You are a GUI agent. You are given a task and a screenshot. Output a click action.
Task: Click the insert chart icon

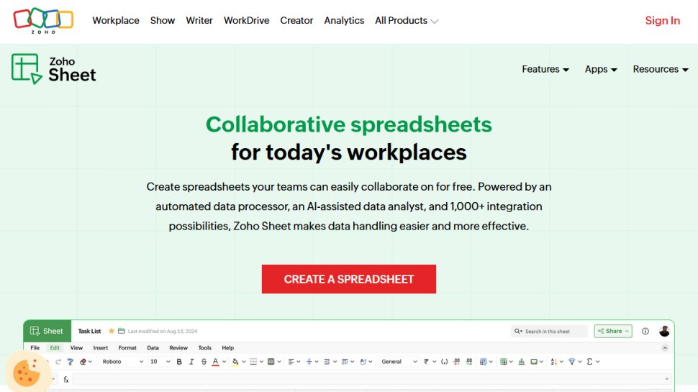tap(521, 362)
